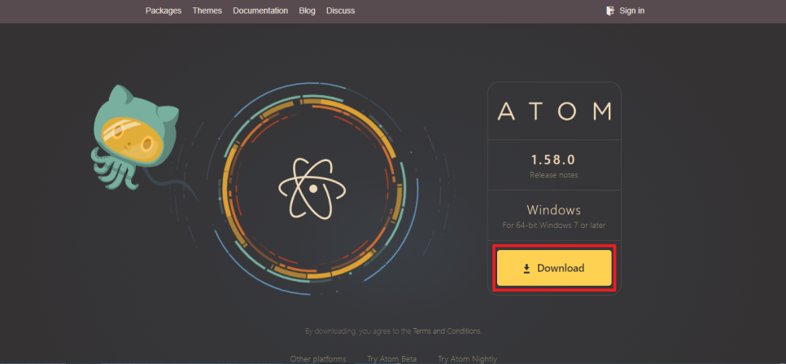Screen dimensions: 786x364
Task: Click the Windows platform label
Action: tap(554, 209)
